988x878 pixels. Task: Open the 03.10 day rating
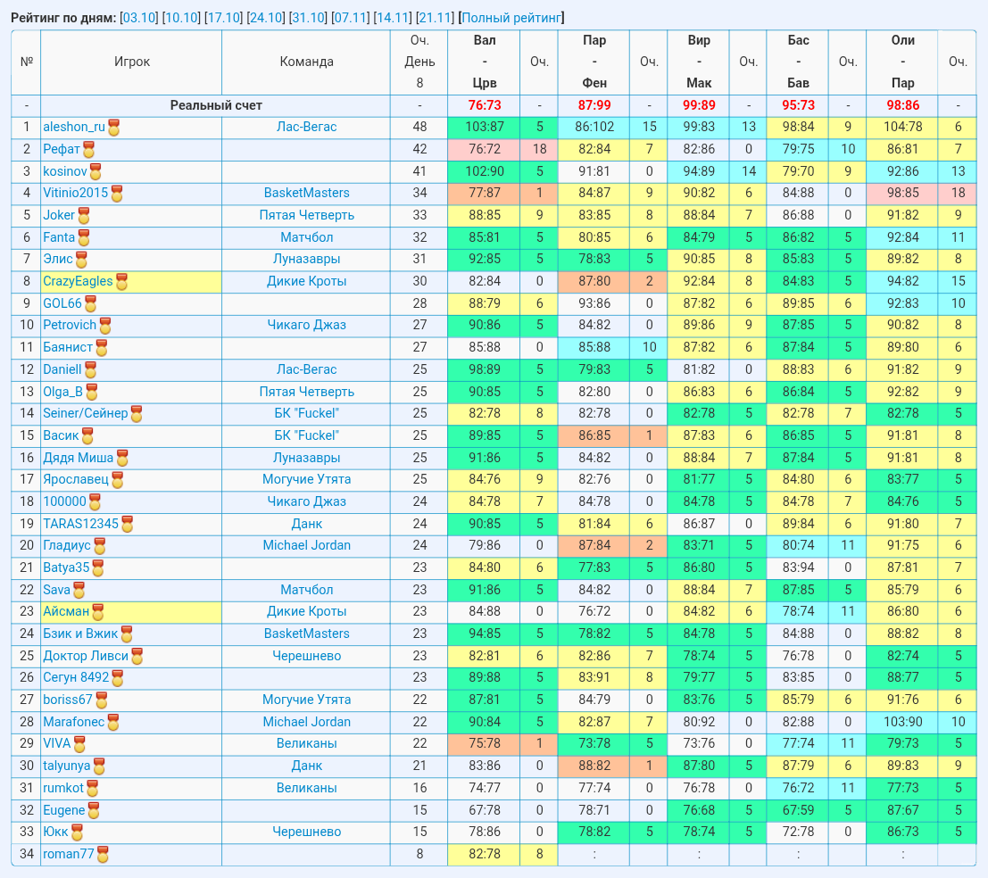(139, 18)
